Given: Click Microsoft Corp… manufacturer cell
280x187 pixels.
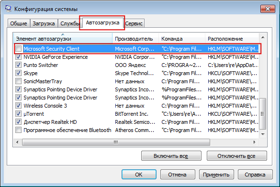Looking at the screenshot, I should pyautogui.click(x=134, y=49).
